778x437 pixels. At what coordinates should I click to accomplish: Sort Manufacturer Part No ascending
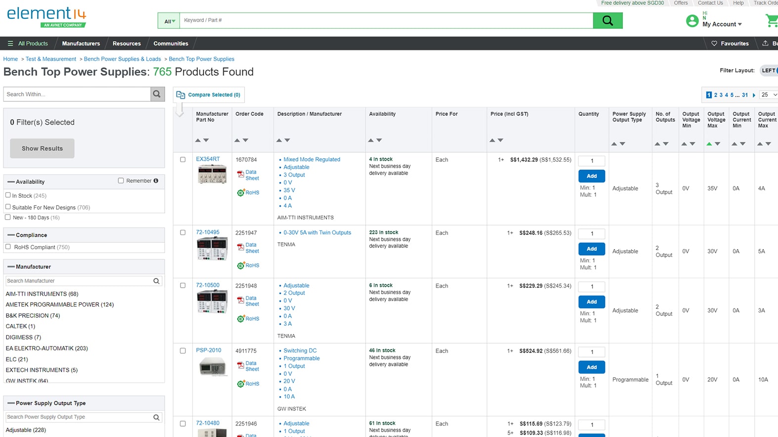198,140
